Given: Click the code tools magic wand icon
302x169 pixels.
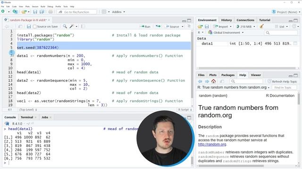Looking at the screenshot, I should tap(72, 26).
